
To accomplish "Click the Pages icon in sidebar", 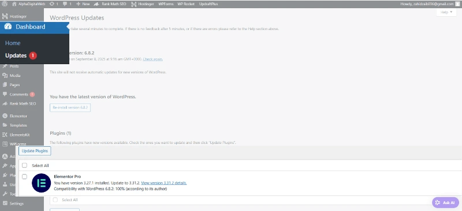I will (x=5, y=85).
